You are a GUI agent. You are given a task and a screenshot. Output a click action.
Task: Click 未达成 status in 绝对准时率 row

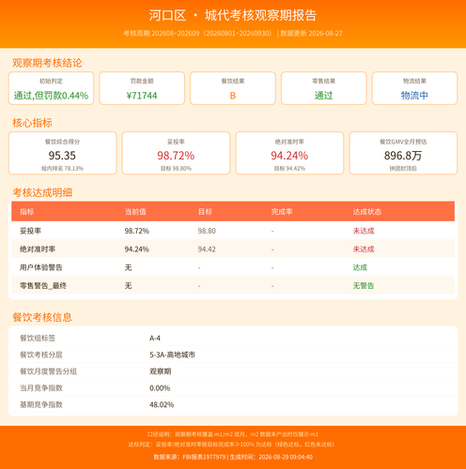point(364,250)
